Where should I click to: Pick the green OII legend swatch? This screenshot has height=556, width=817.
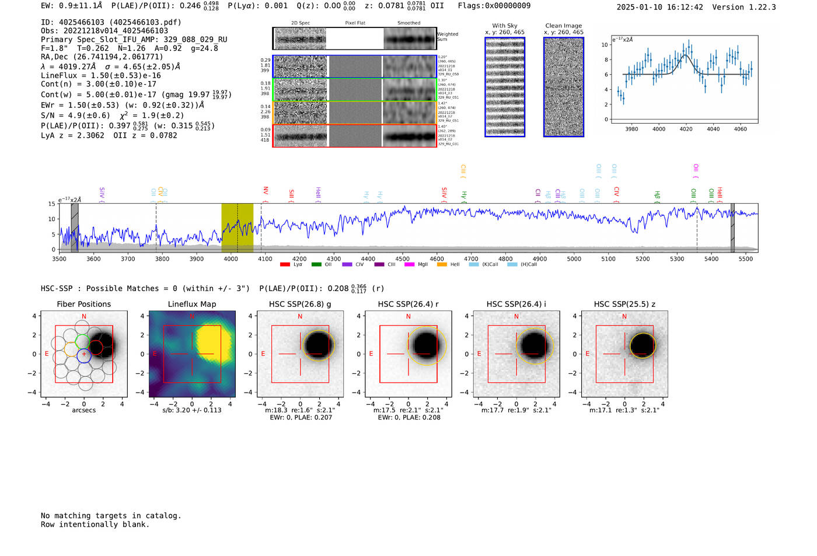(x=316, y=265)
